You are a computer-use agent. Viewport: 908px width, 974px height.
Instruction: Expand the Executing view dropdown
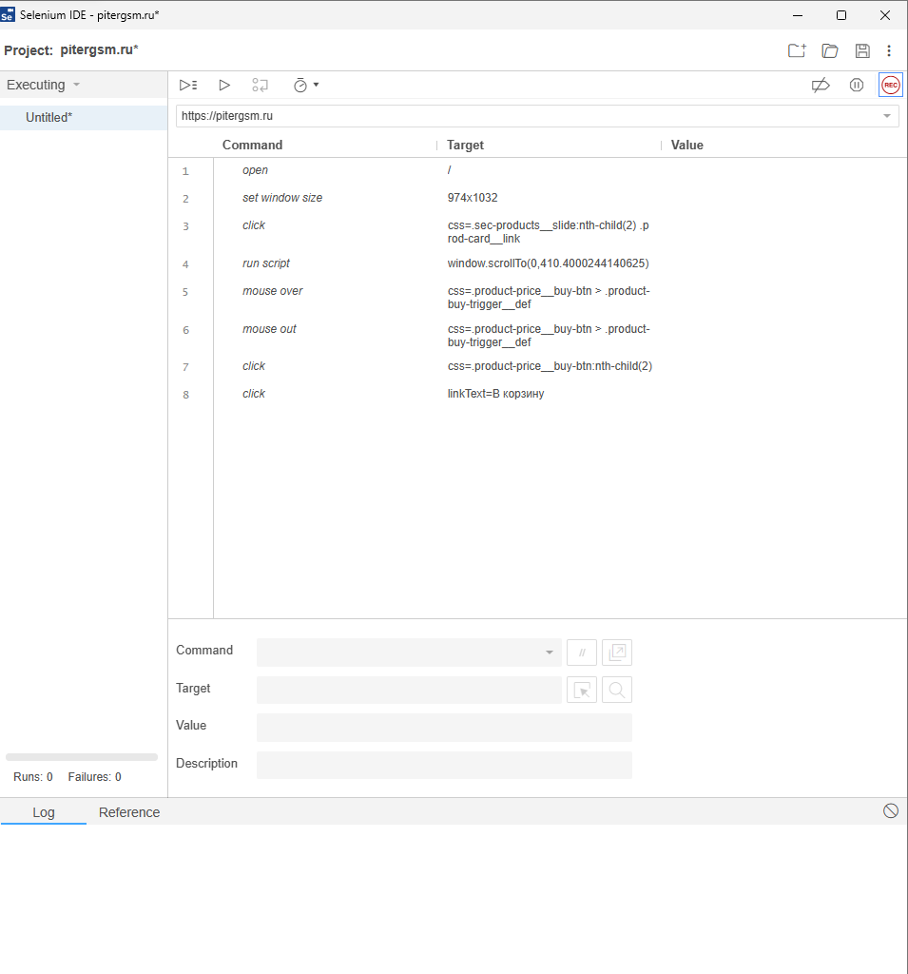76,85
